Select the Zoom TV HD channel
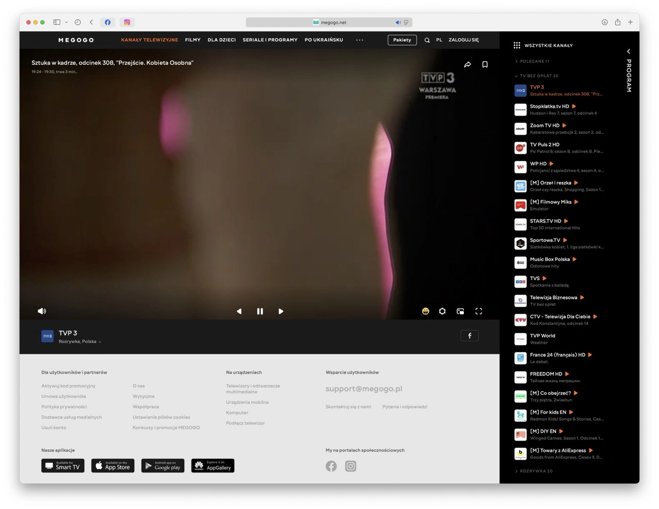 pyautogui.click(x=559, y=129)
